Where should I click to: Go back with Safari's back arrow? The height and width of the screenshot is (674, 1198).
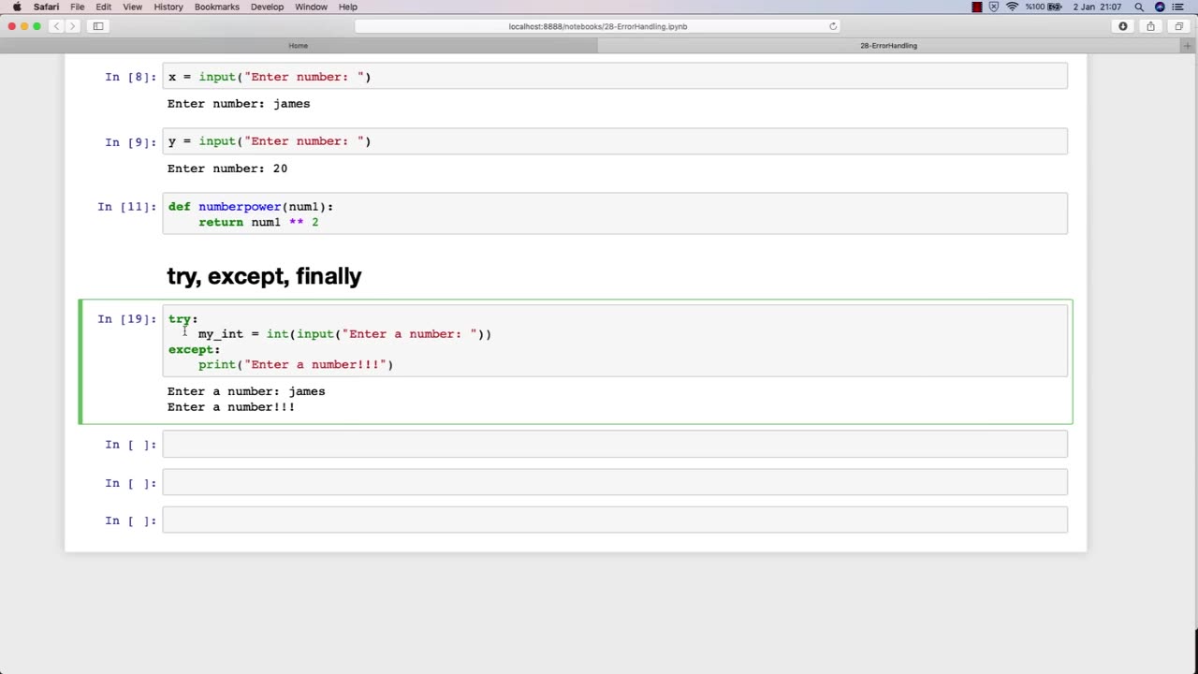[x=58, y=26]
